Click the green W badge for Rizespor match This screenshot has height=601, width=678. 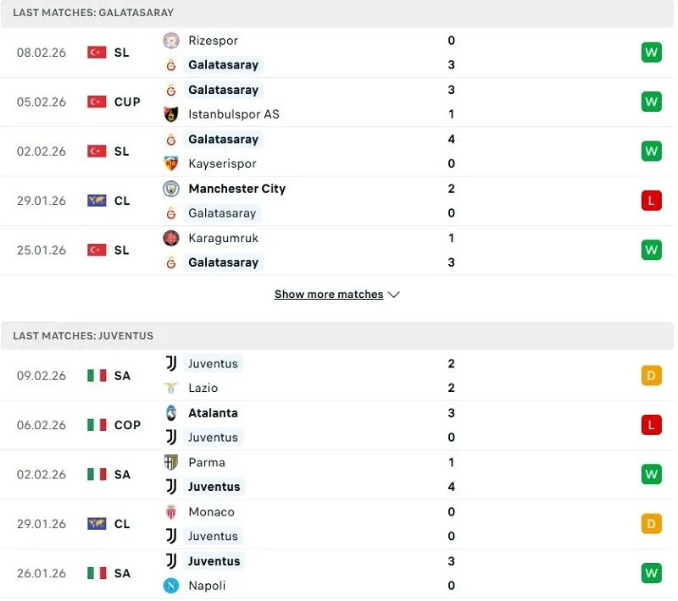coord(651,52)
